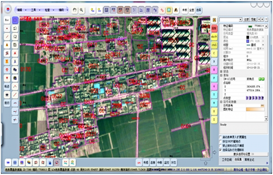This screenshot has height=175, width=273.
Task: Click the Esc button in left toolbar
Action: (x=7, y=20)
